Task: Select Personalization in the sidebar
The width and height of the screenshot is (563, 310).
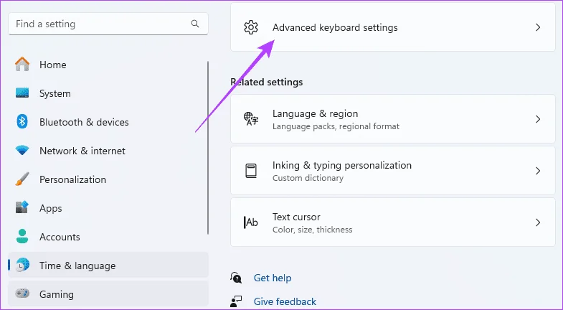Action: click(108, 179)
